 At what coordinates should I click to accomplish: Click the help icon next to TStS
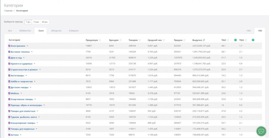click(253, 40)
